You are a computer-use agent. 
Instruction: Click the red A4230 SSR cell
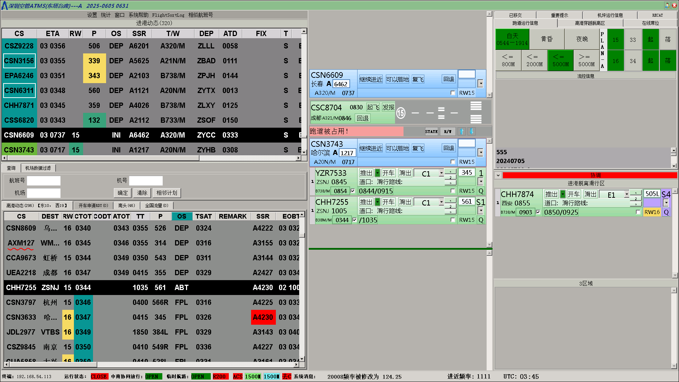(x=263, y=317)
